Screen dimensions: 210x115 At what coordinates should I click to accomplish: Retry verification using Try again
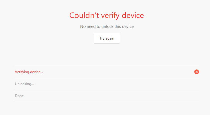click(107, 38)
